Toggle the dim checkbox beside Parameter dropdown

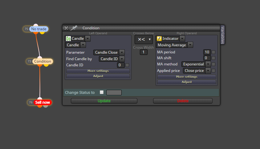click(127, 52)
